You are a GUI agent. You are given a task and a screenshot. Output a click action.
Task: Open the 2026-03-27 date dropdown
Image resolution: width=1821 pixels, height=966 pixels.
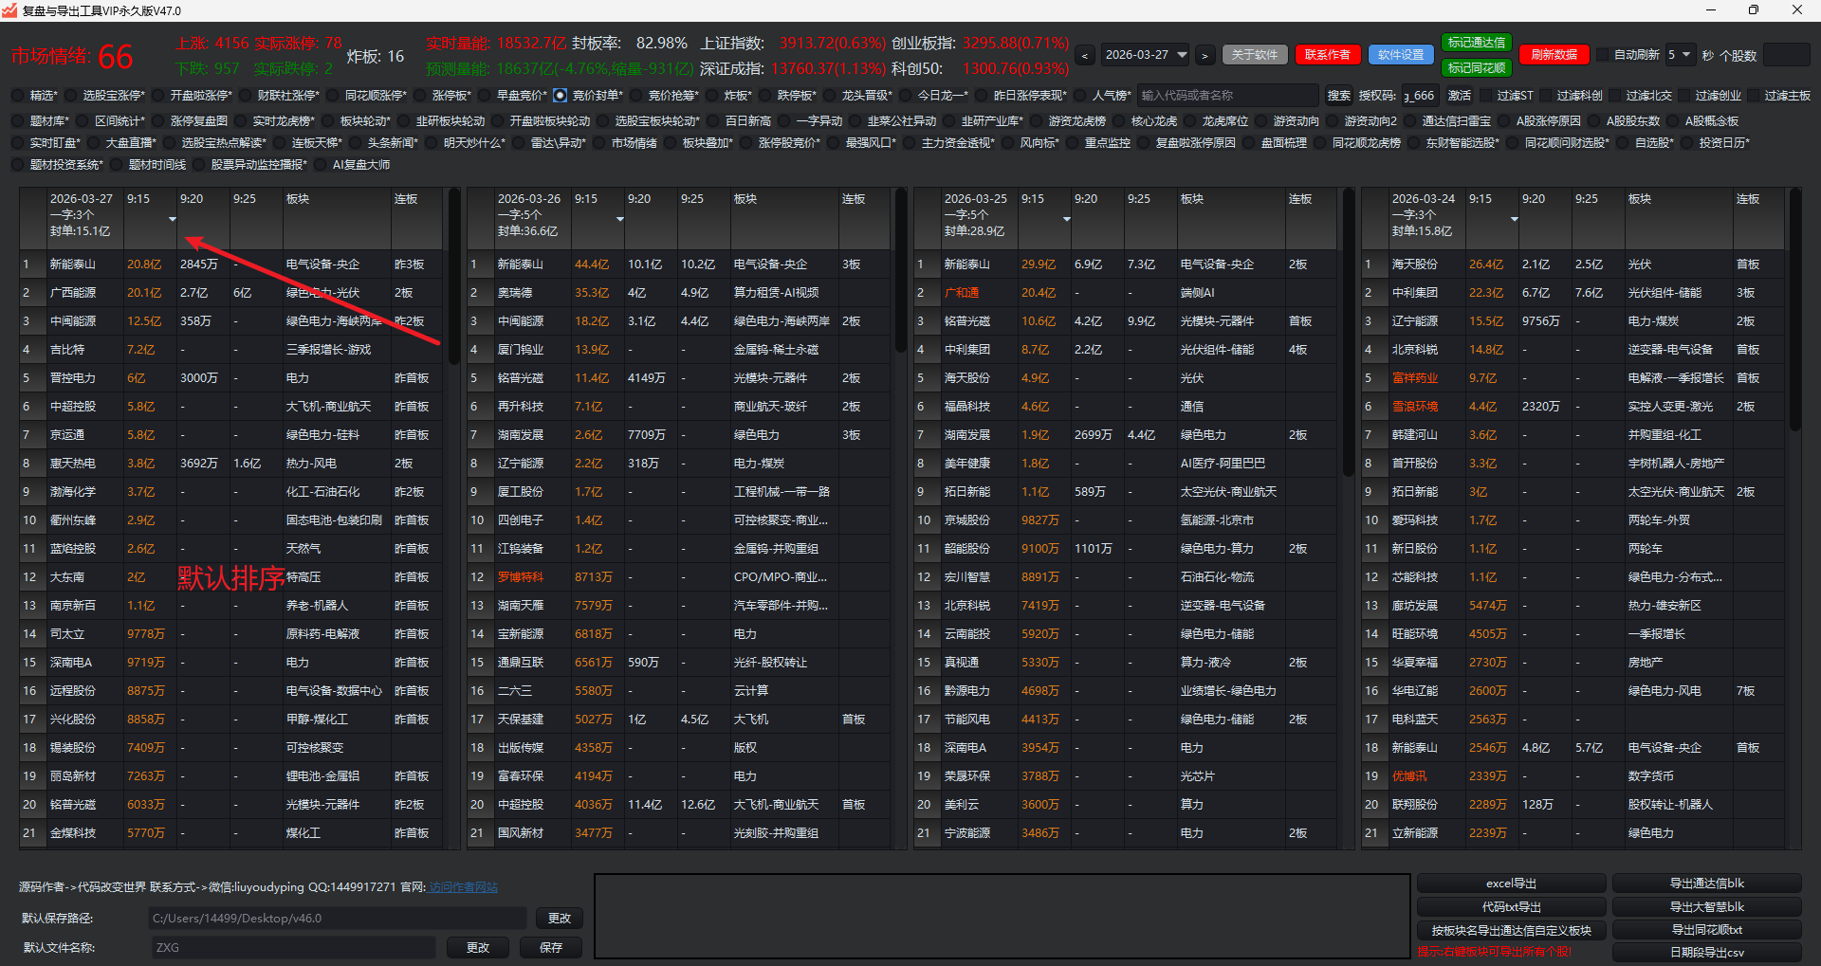(1182, 55)
